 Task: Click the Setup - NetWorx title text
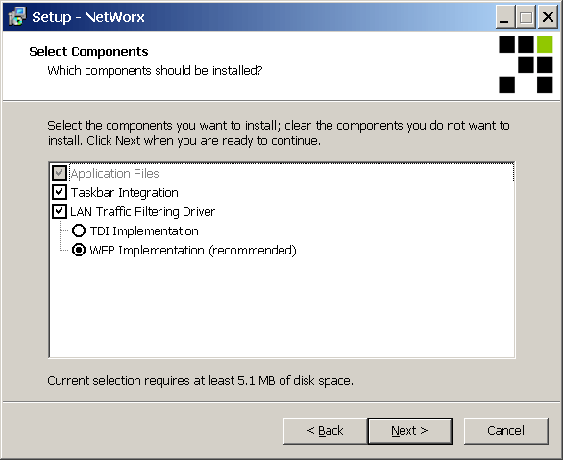pos(88,17)
